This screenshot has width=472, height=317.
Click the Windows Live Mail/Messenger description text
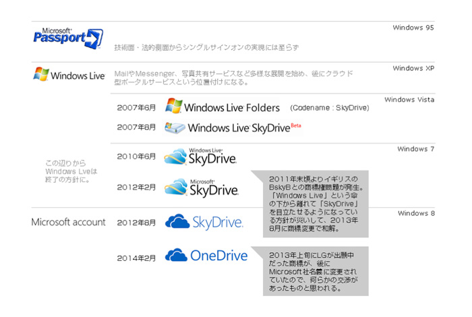233,78
